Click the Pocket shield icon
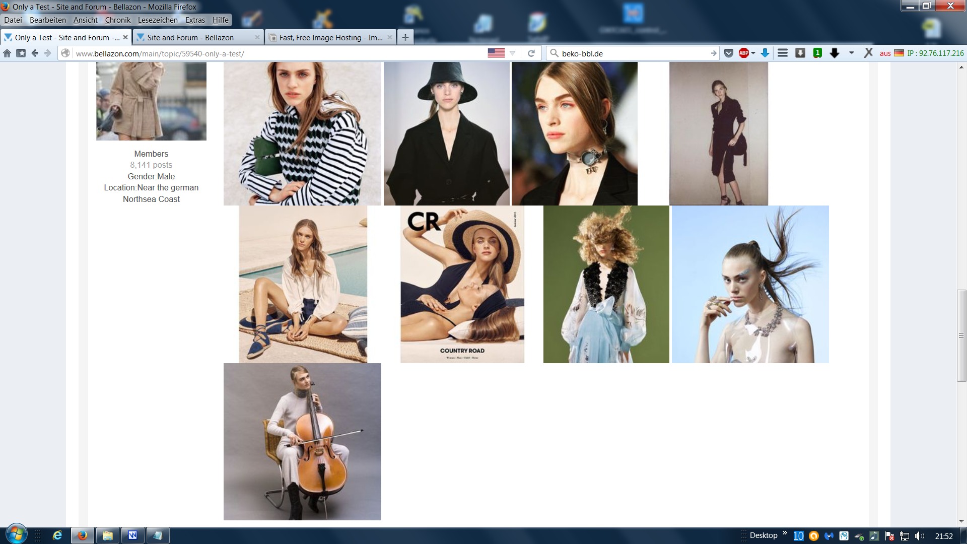Image resolution: width=967 pixels, height=544 pixels. click(x=728, y=53)
